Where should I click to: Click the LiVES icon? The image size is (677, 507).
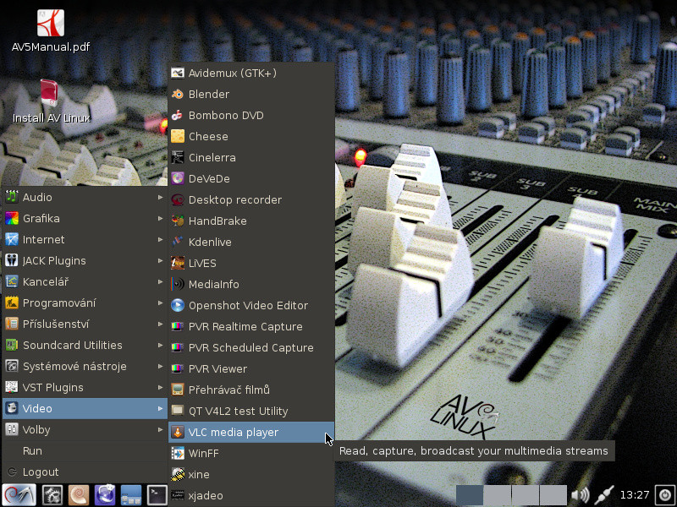(178, 263)
